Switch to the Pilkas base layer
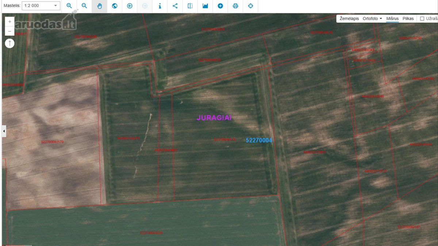438x246 pixels. [408, 19]
